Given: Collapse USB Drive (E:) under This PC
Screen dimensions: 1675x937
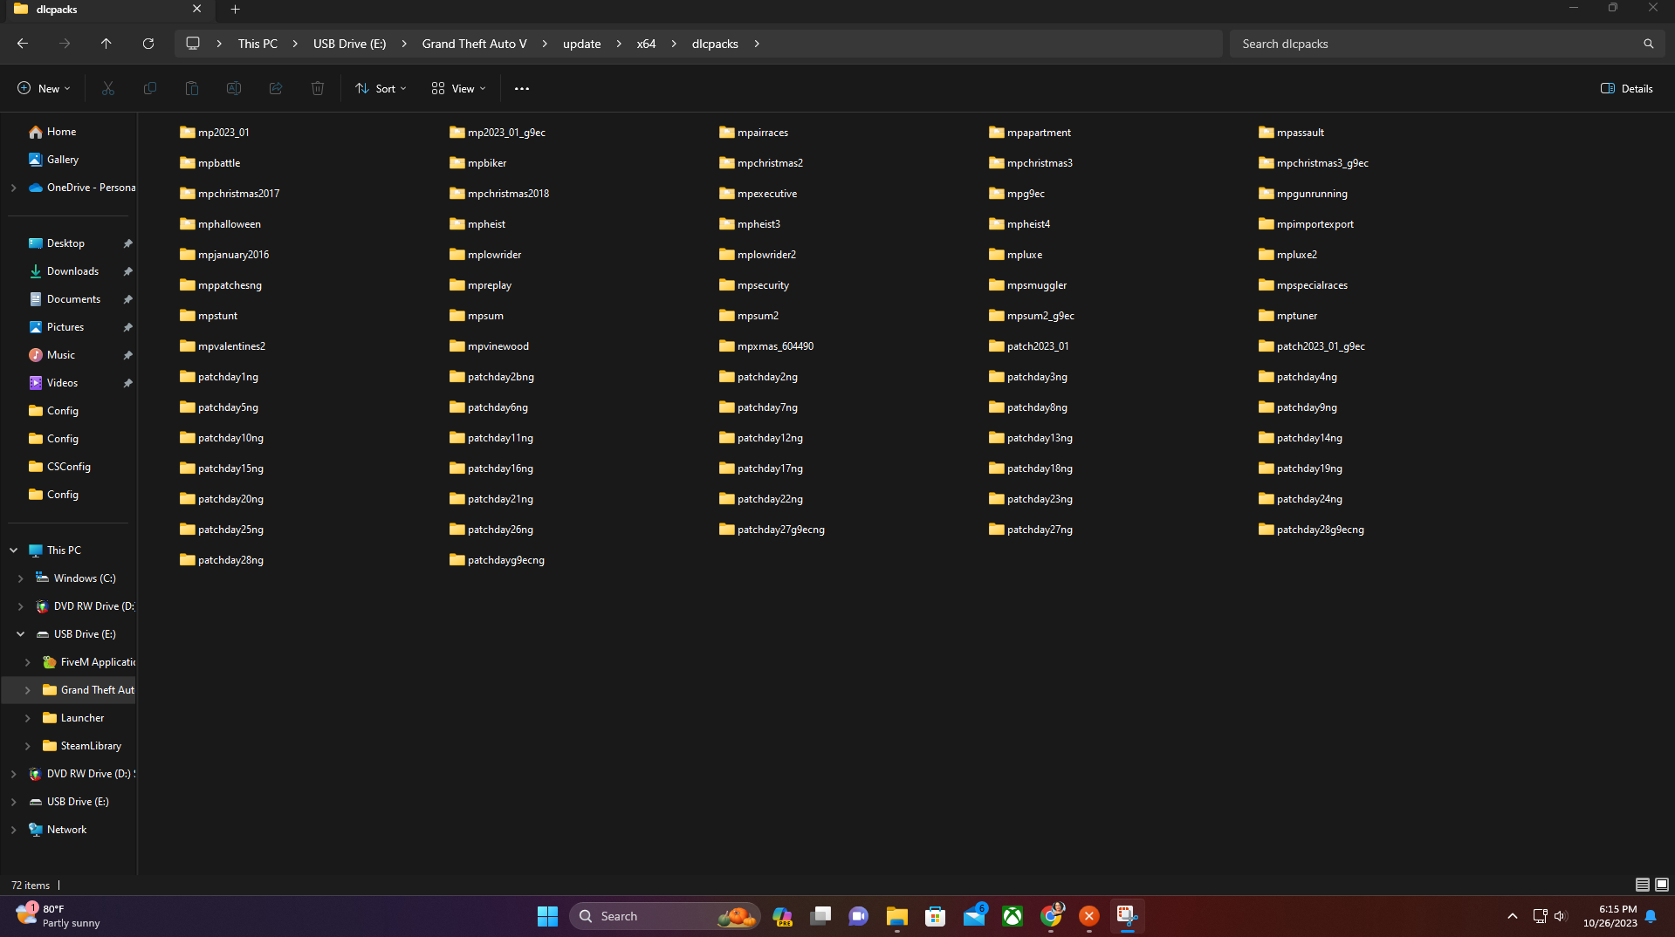Looking at the screenshot, I should [20, 634].
